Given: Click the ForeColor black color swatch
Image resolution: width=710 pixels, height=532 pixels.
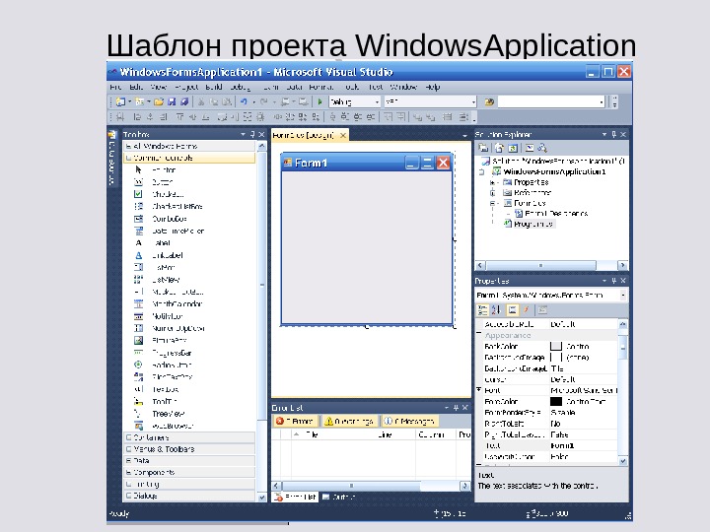Looking at the screenshot, I should pos(556,401).
